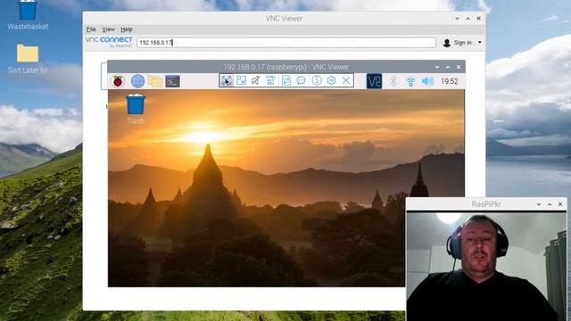
Task: Open the file manager folders icon
Action: pos(155,81)
